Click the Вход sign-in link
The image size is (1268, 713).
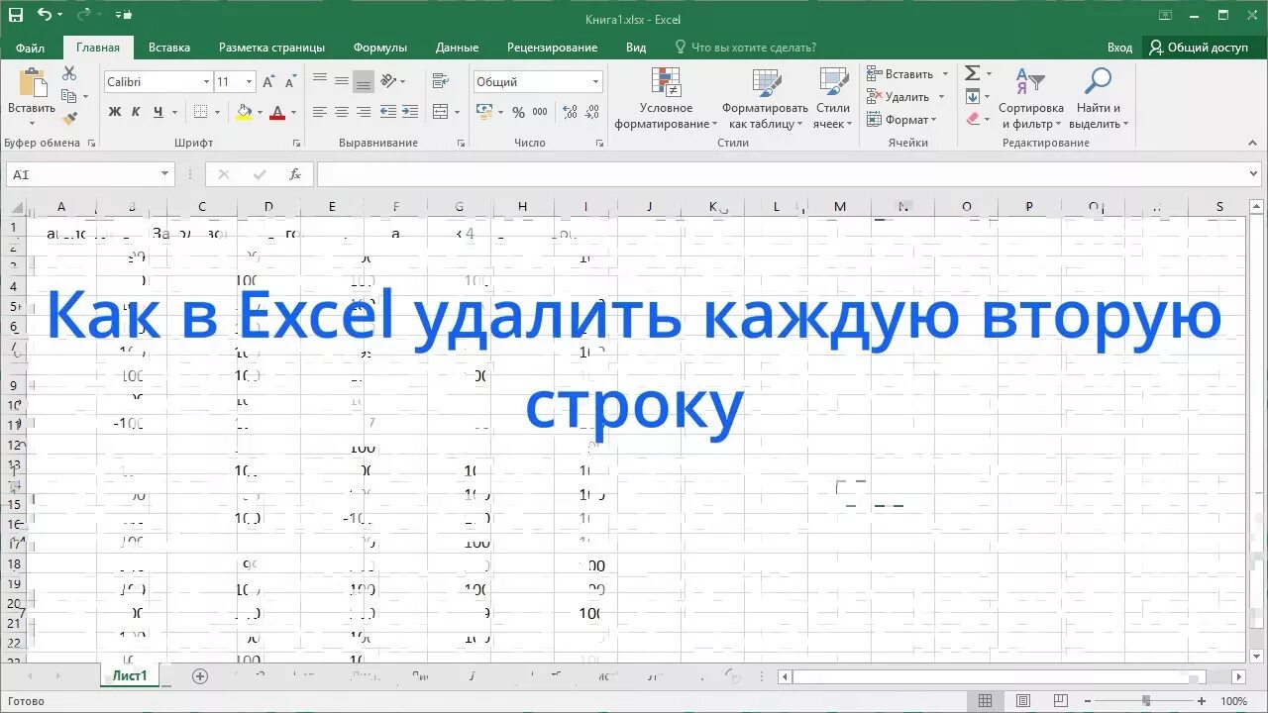click(x=1119, y=48)
